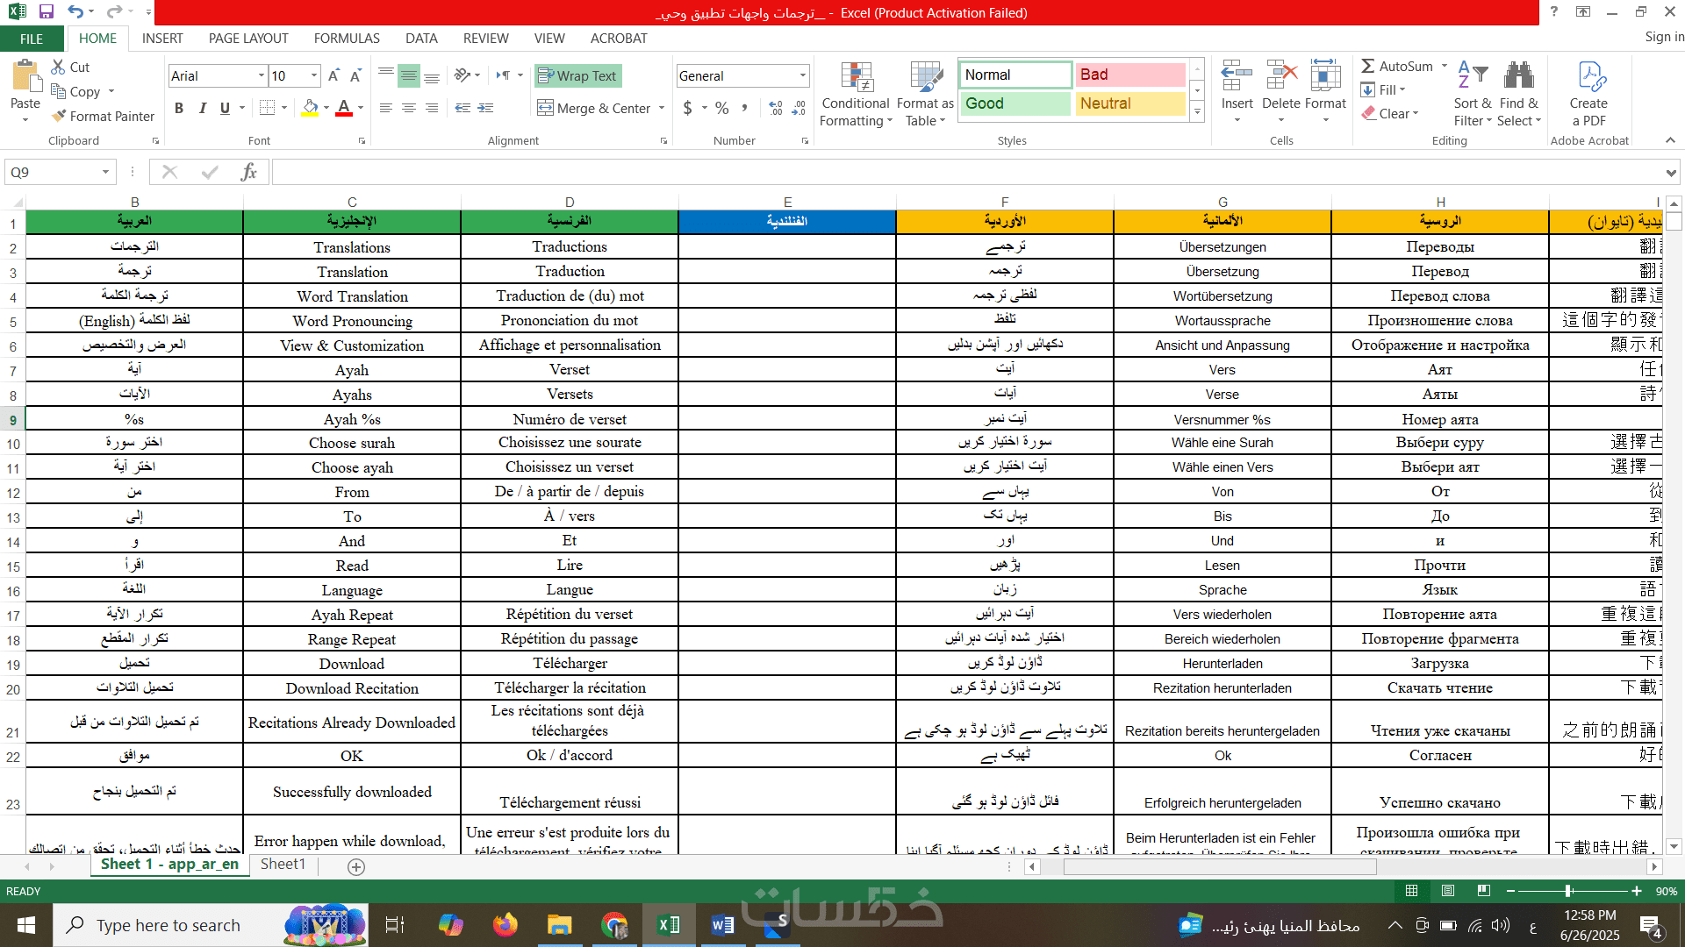1685x947 pixels.
Task: Open the FORMULAS ribbon tab
Action: tap(347, 39)
